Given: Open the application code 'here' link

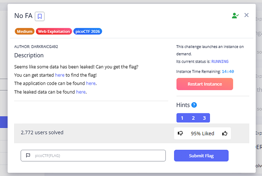Looking at the screenshot, I should pos(91,83).
